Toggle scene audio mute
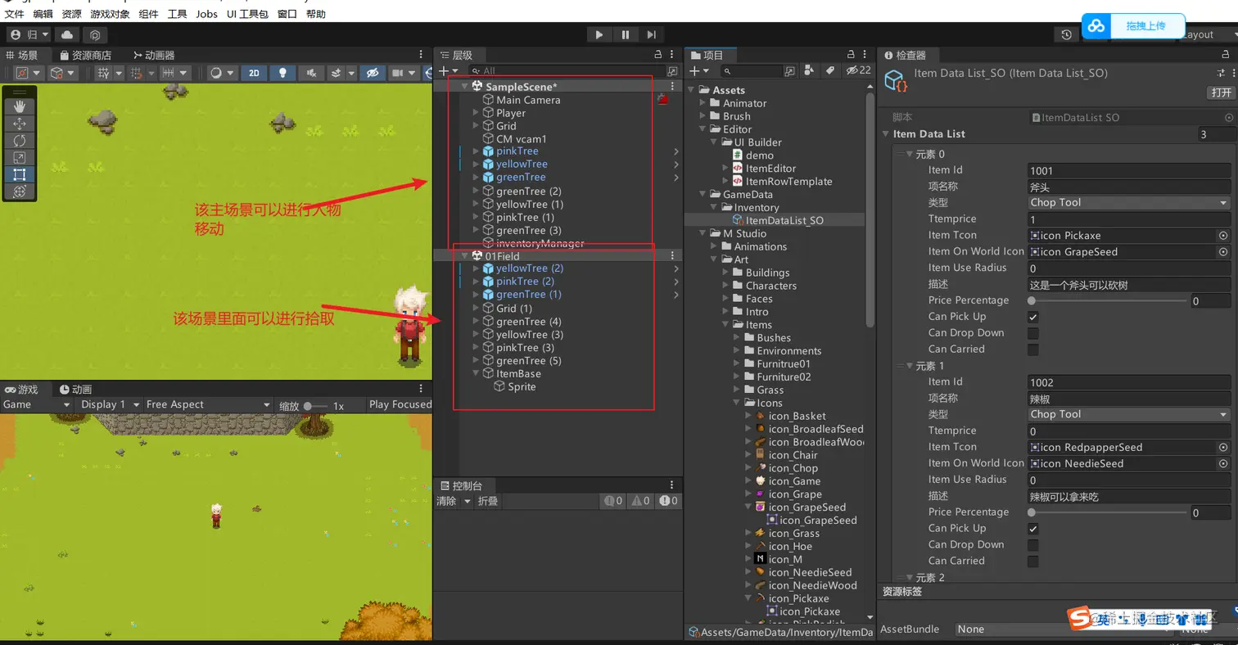Screen dimensions: 1238x645 click(311, 73)
